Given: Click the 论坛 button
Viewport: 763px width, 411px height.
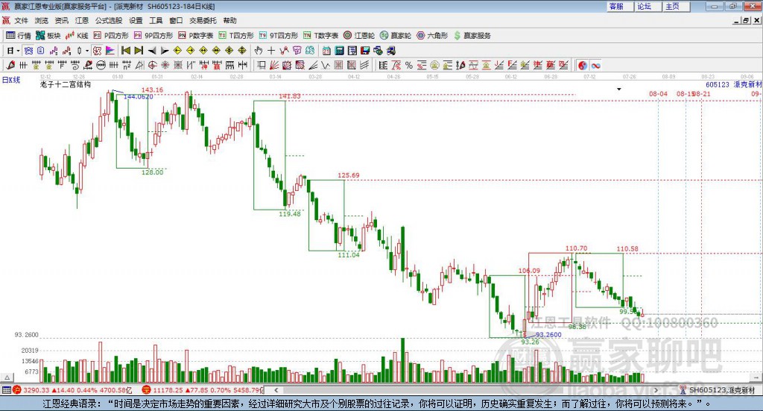Looking at the screenshot, I should tap(648, 6).
